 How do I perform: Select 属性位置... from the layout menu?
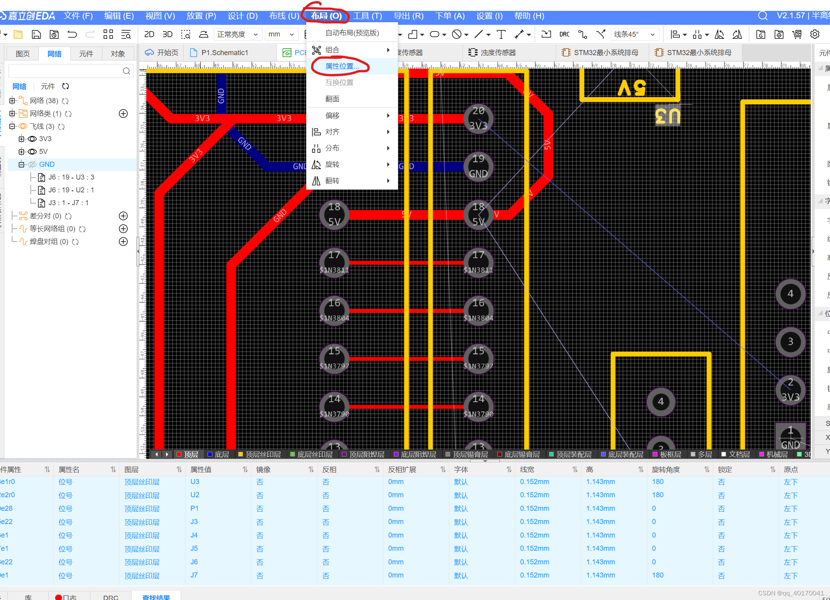click(341, 66)
